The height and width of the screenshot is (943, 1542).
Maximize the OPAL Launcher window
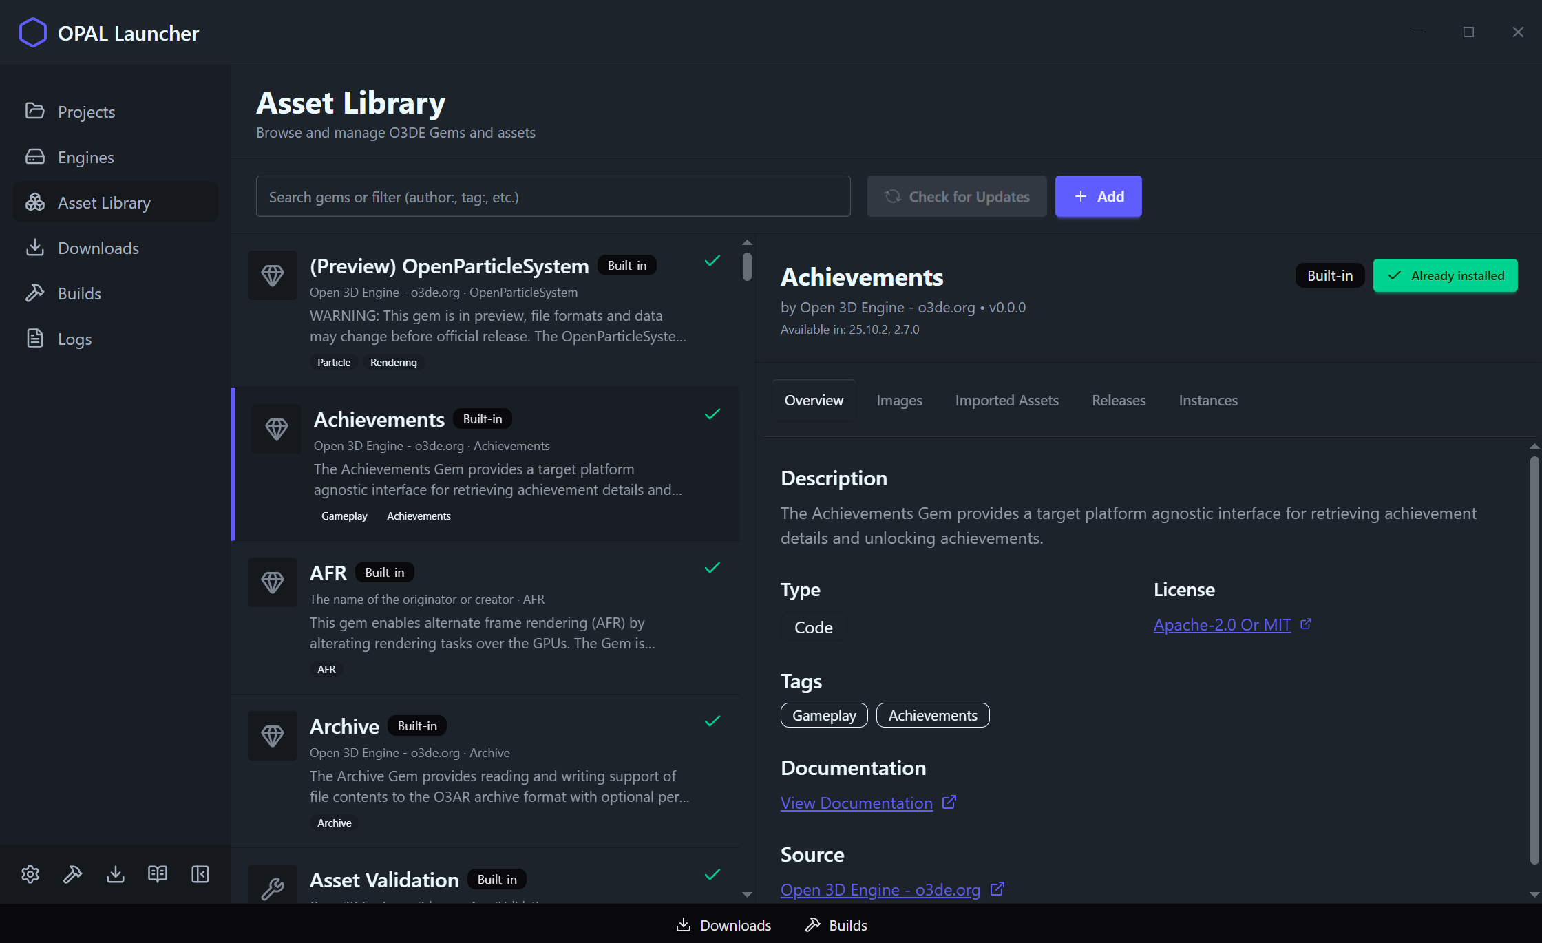click(1468, 32)
